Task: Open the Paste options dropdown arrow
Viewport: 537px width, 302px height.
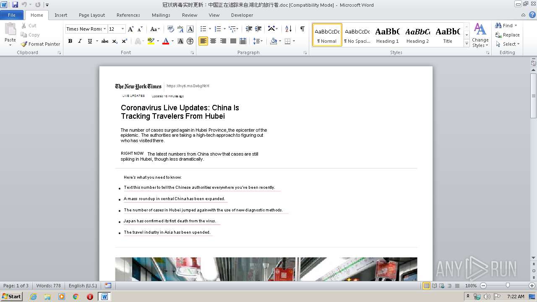Action: pos(10,45)
